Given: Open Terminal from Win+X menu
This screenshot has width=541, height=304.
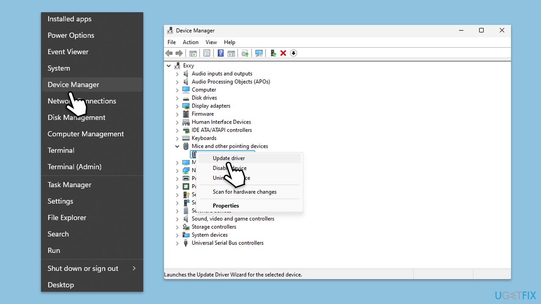Looking at the screenshot, I should (x=92, y=150).
